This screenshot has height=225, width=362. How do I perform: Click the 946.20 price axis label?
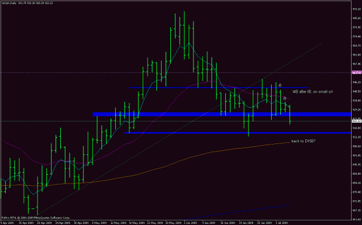click(357, 82)
